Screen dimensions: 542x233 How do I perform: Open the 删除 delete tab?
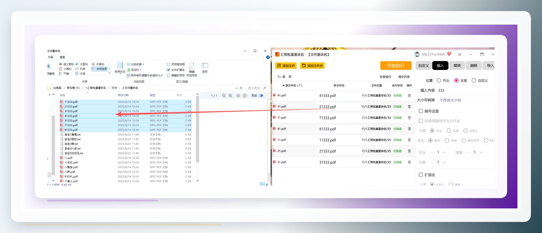[474, 65]
